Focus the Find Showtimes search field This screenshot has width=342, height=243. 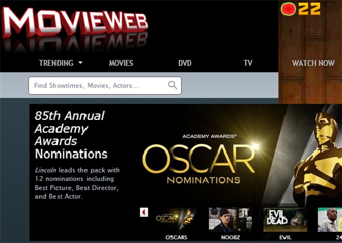click(105, 85)
